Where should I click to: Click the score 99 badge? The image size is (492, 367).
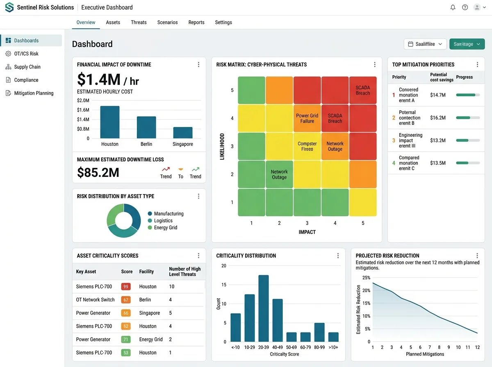[x=125, y=287]
